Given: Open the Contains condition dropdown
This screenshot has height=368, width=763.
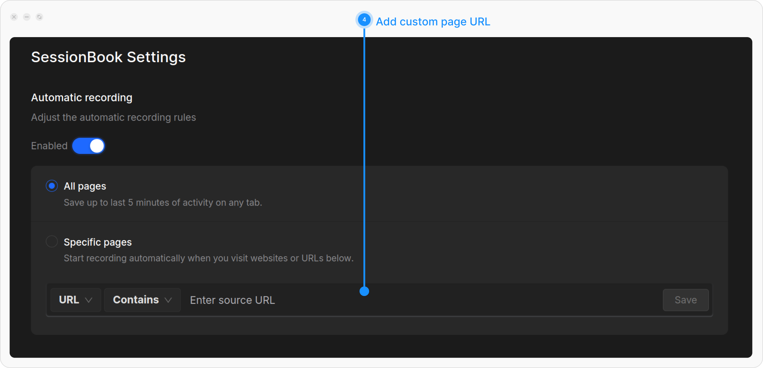Looking at the screenshot, I should coord(142,300).
